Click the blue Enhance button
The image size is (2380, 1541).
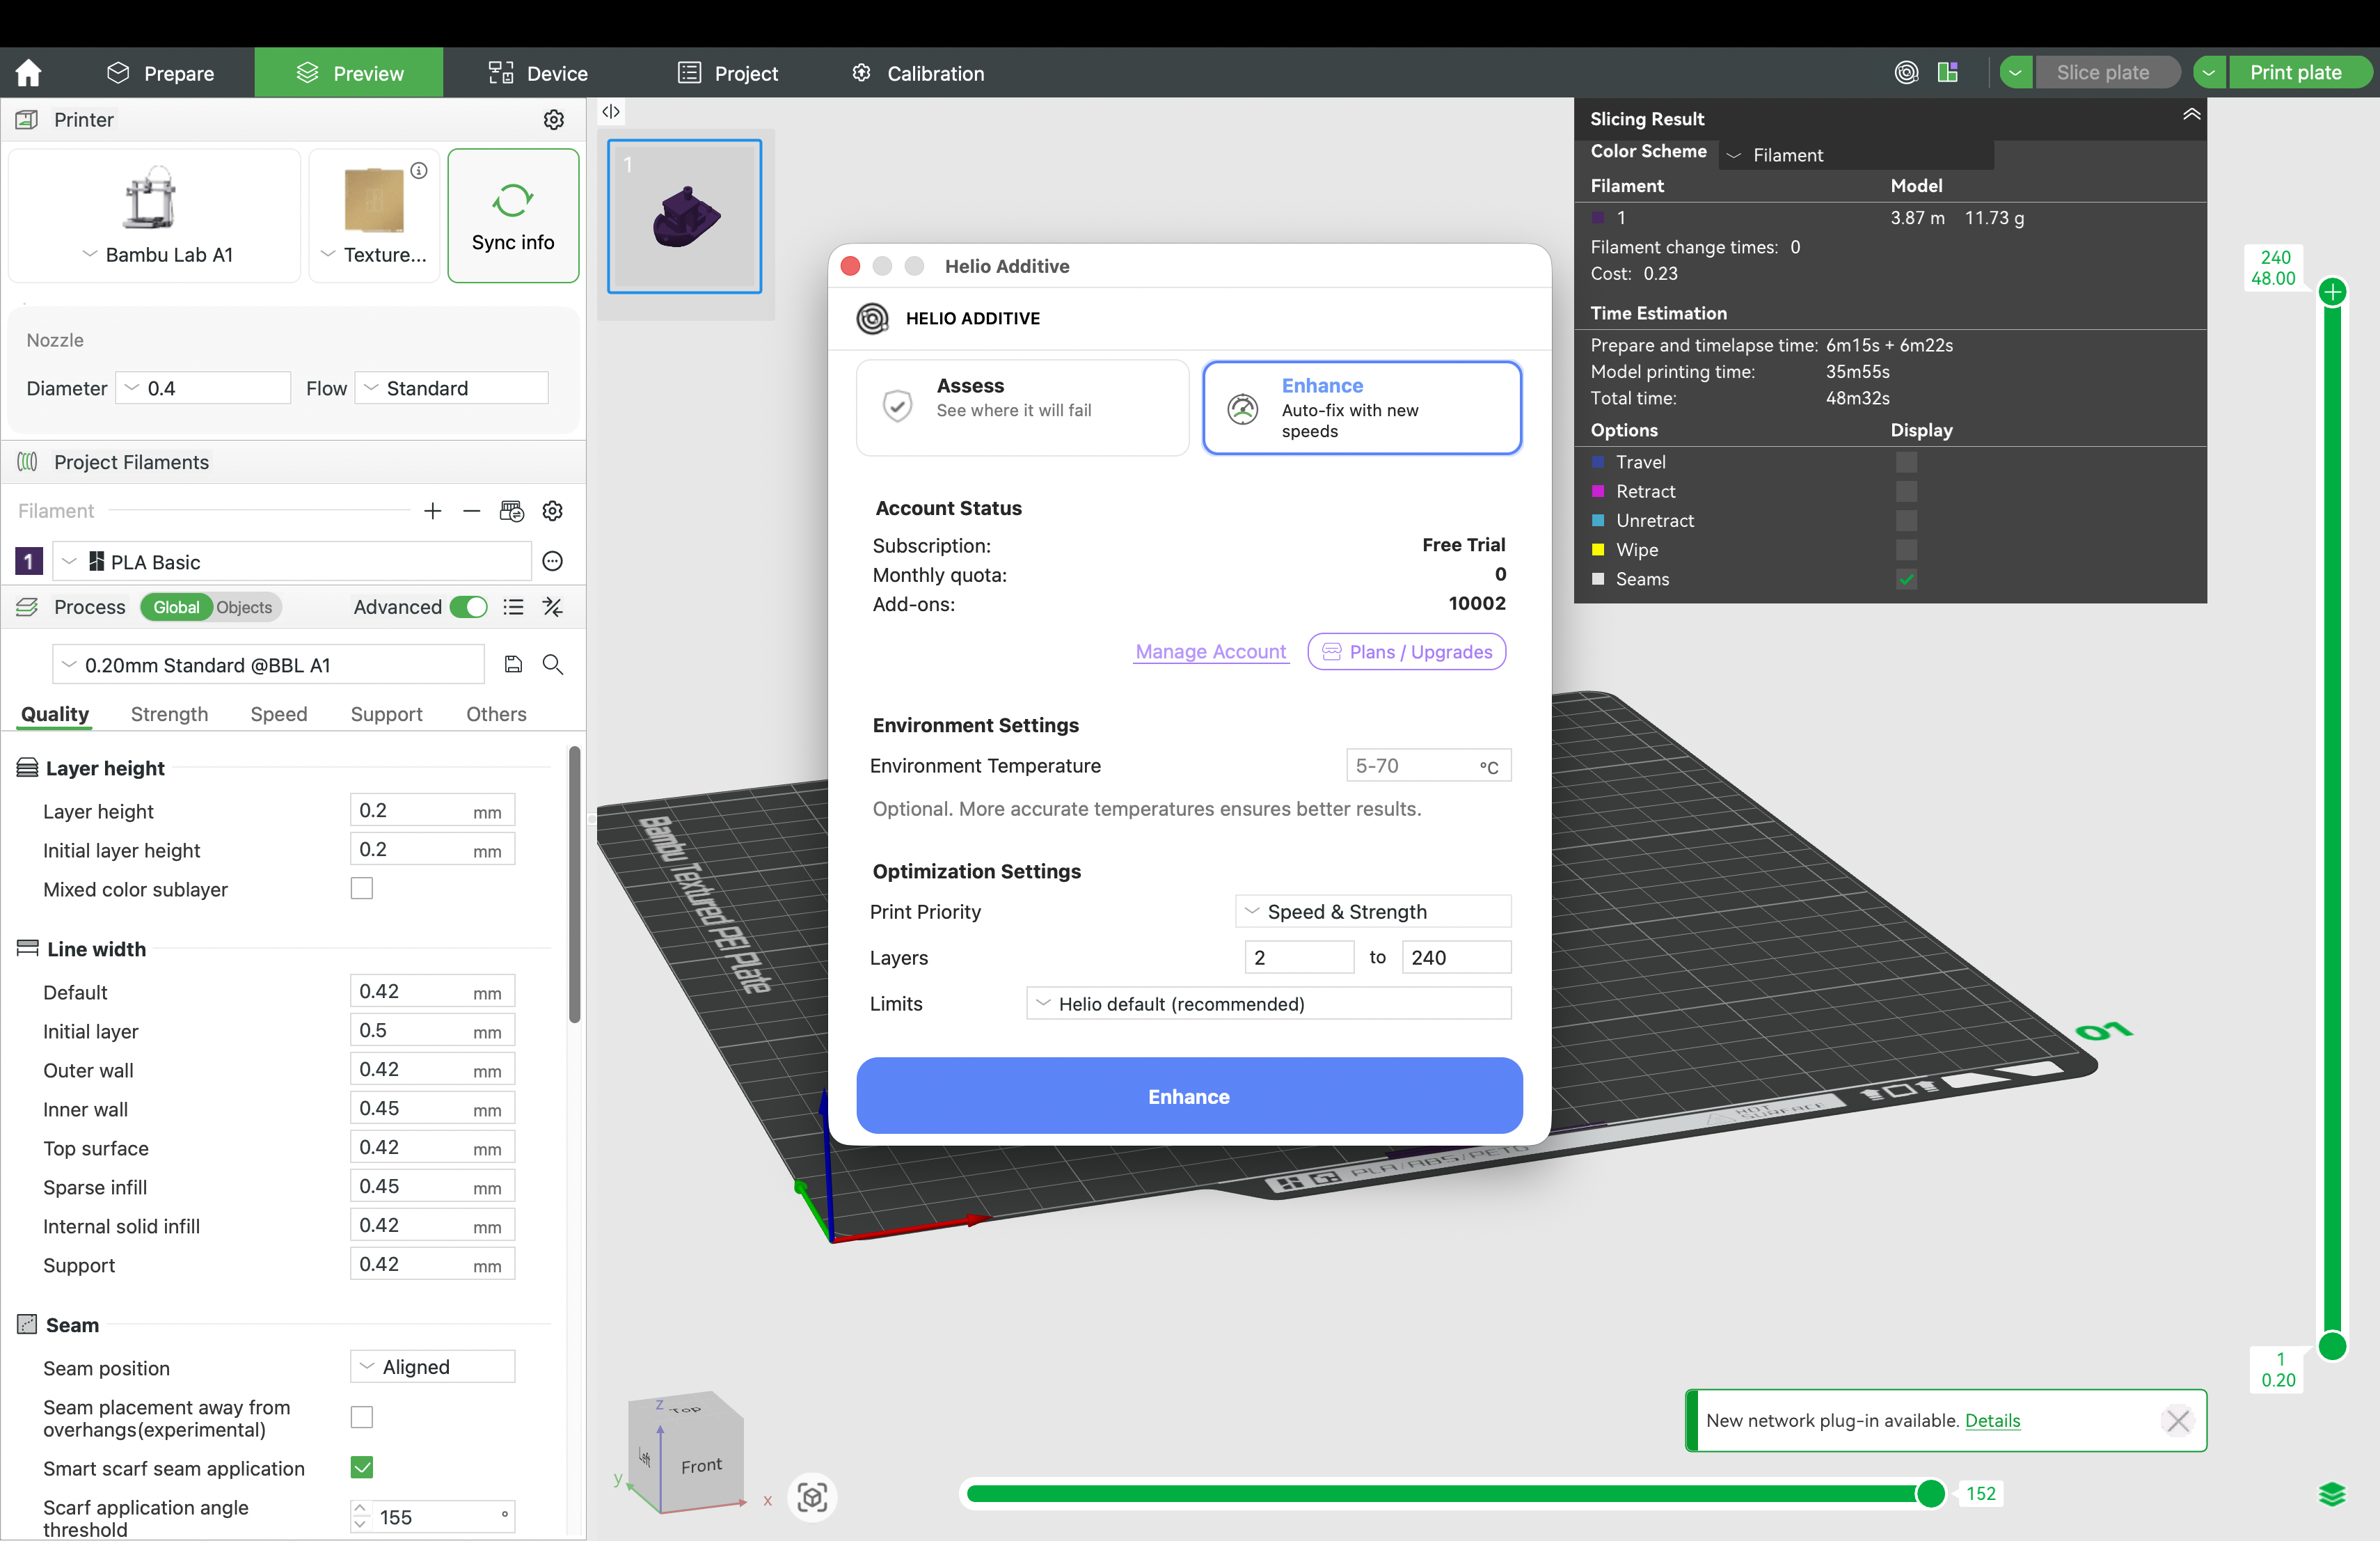pos(1189,1096)
